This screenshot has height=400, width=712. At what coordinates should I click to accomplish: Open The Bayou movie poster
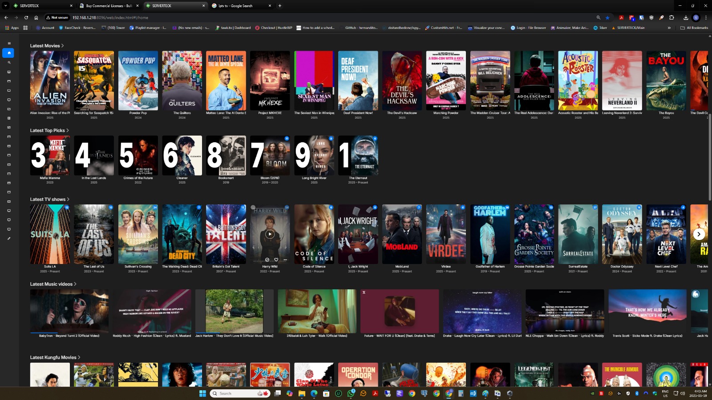tap(666, 80)
